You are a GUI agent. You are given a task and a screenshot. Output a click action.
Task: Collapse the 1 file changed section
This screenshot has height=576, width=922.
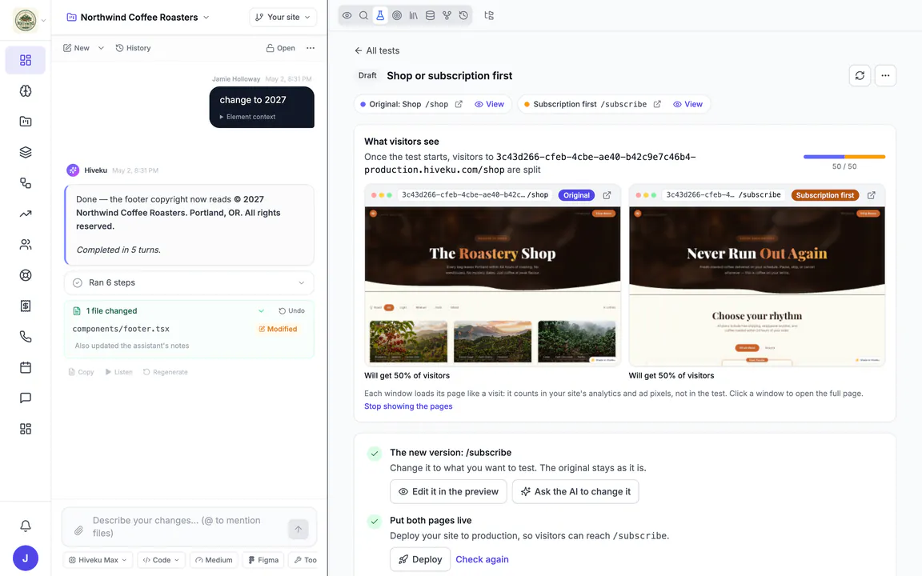[261, 311]
